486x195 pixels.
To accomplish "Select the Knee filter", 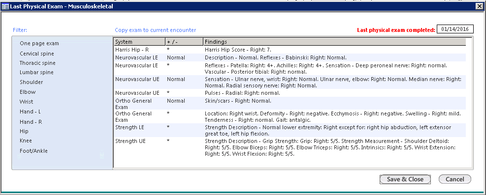I will (x=26, y=140).
